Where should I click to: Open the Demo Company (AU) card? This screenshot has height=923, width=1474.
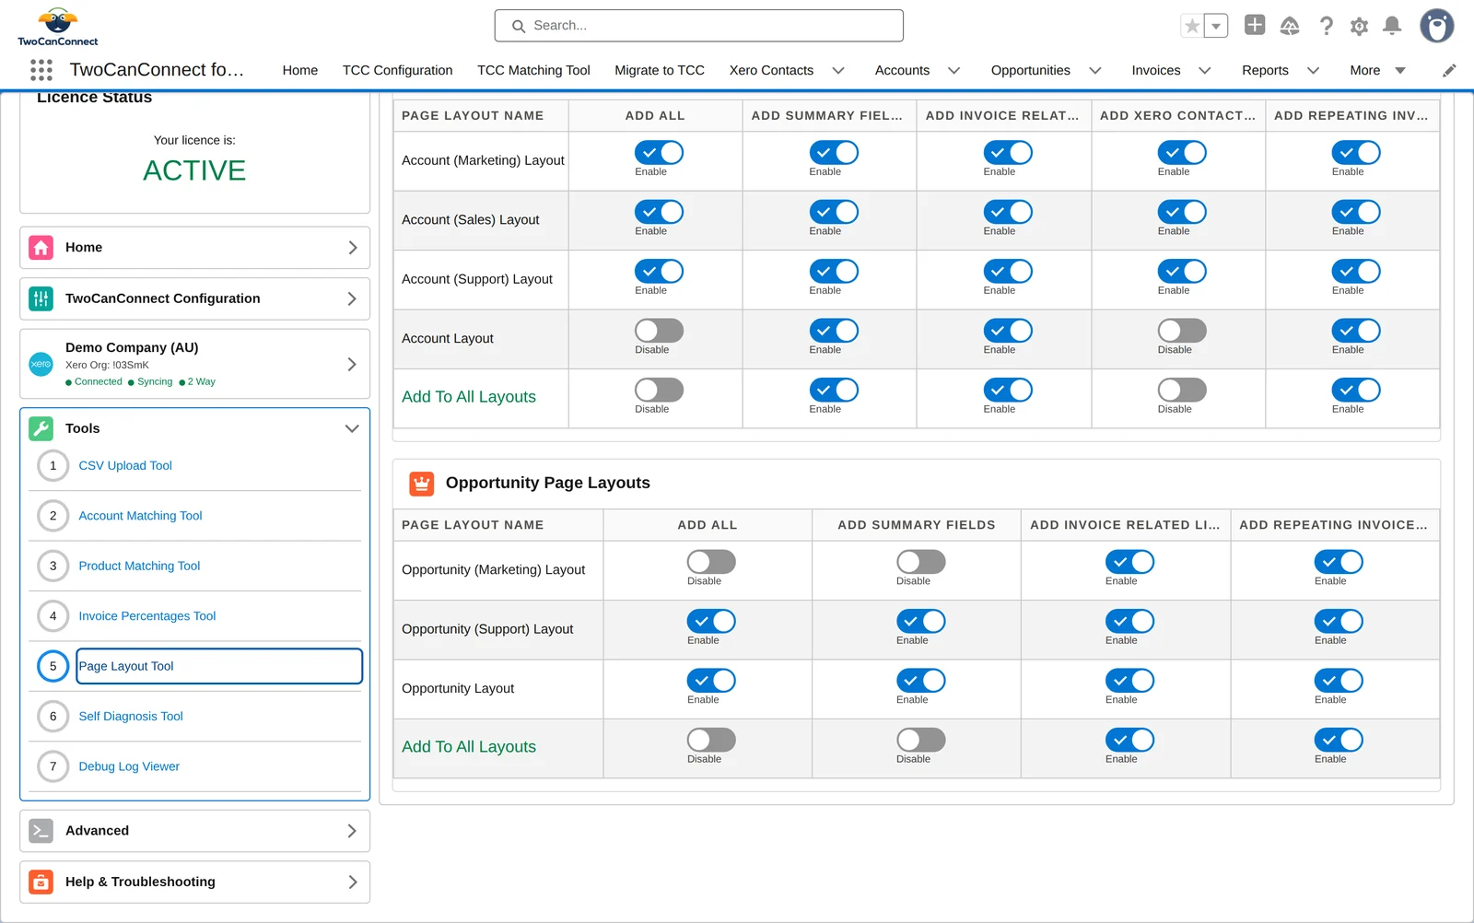(195, 364)
